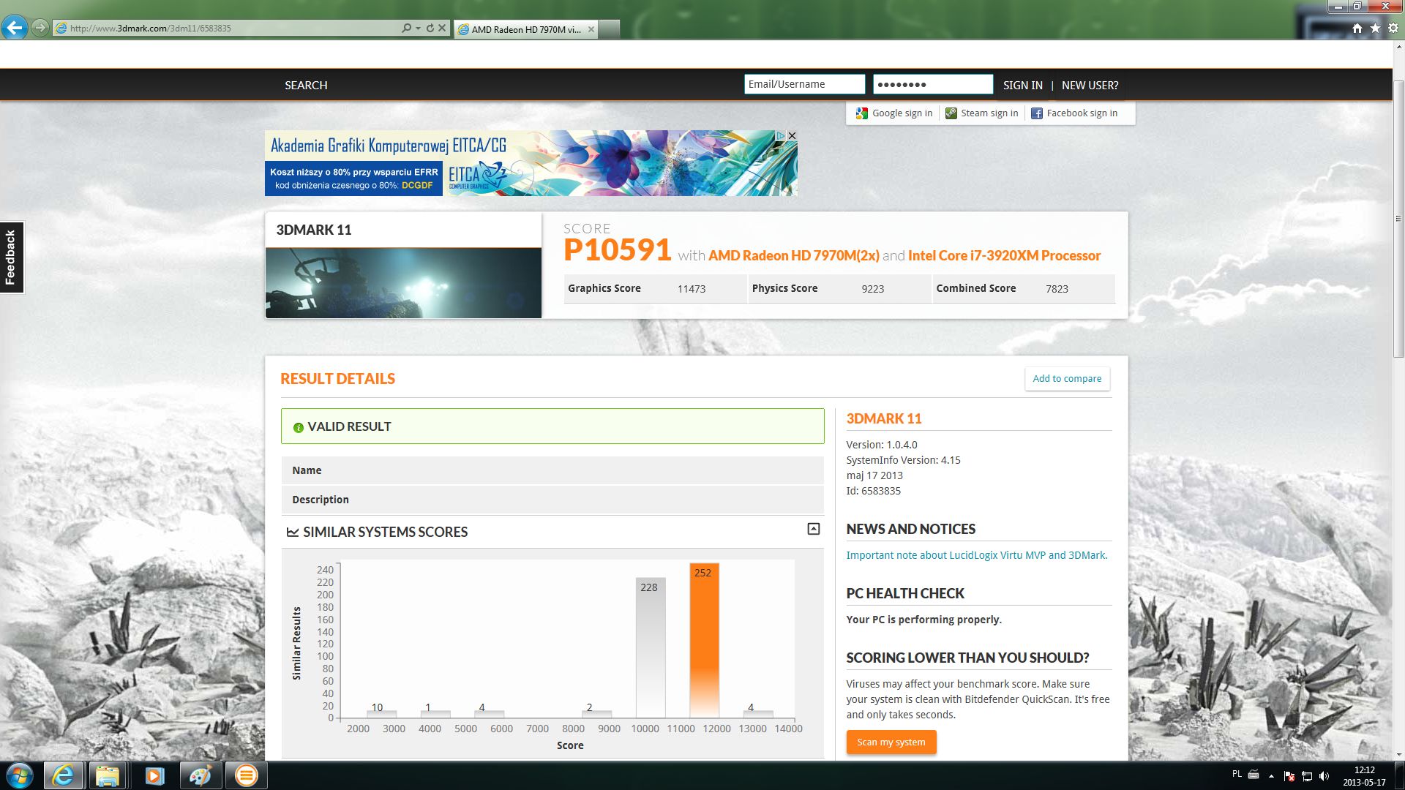Open the browser Tools gear menu
This screenshot has height=790, width=1405.
pyautogui.click(x=1393, y=28)
